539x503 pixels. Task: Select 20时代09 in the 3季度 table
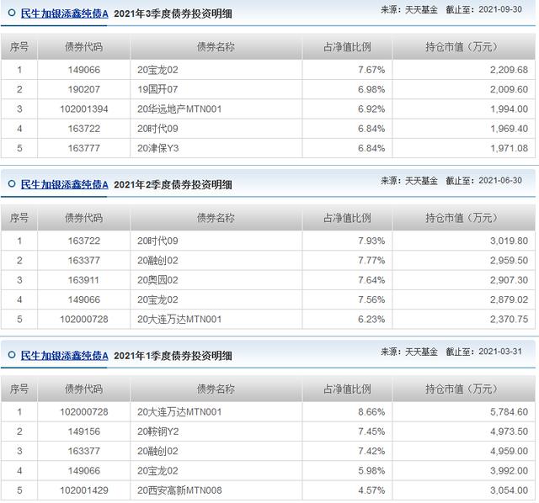point(157,129)
